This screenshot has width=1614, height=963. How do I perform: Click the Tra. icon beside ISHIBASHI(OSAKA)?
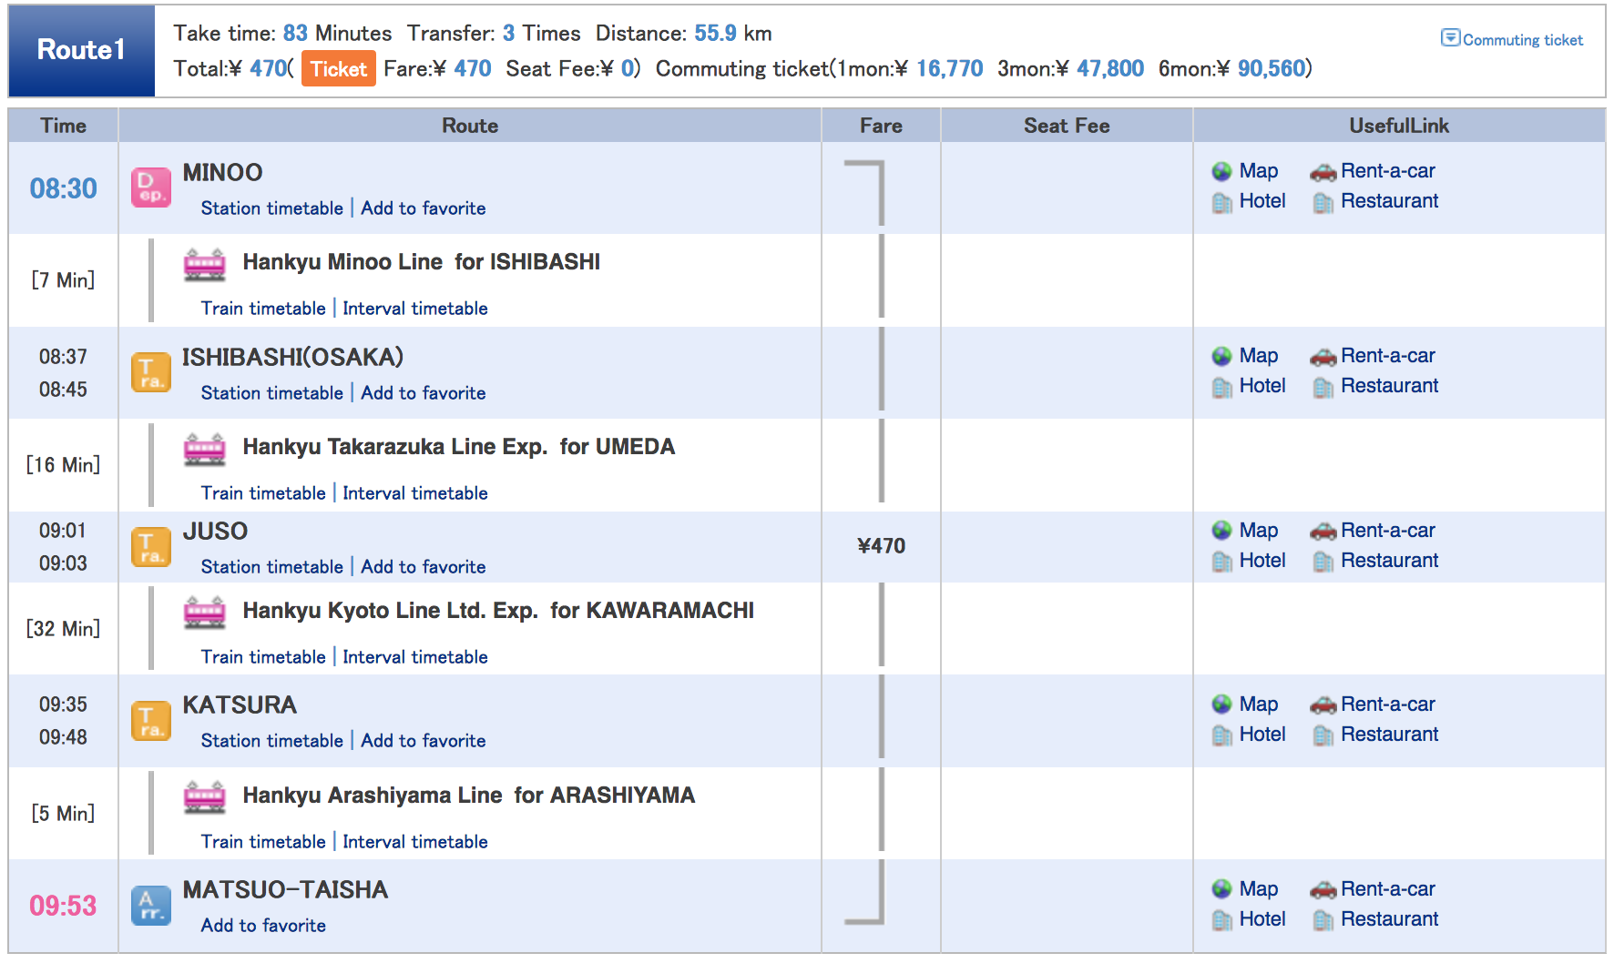(151, 372)
